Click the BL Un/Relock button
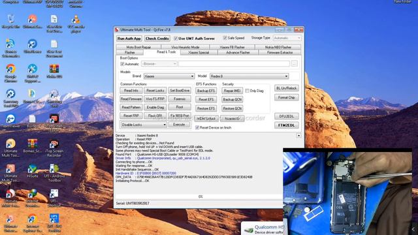Viewport: 418px width, 235px height. tap(287, 88)
